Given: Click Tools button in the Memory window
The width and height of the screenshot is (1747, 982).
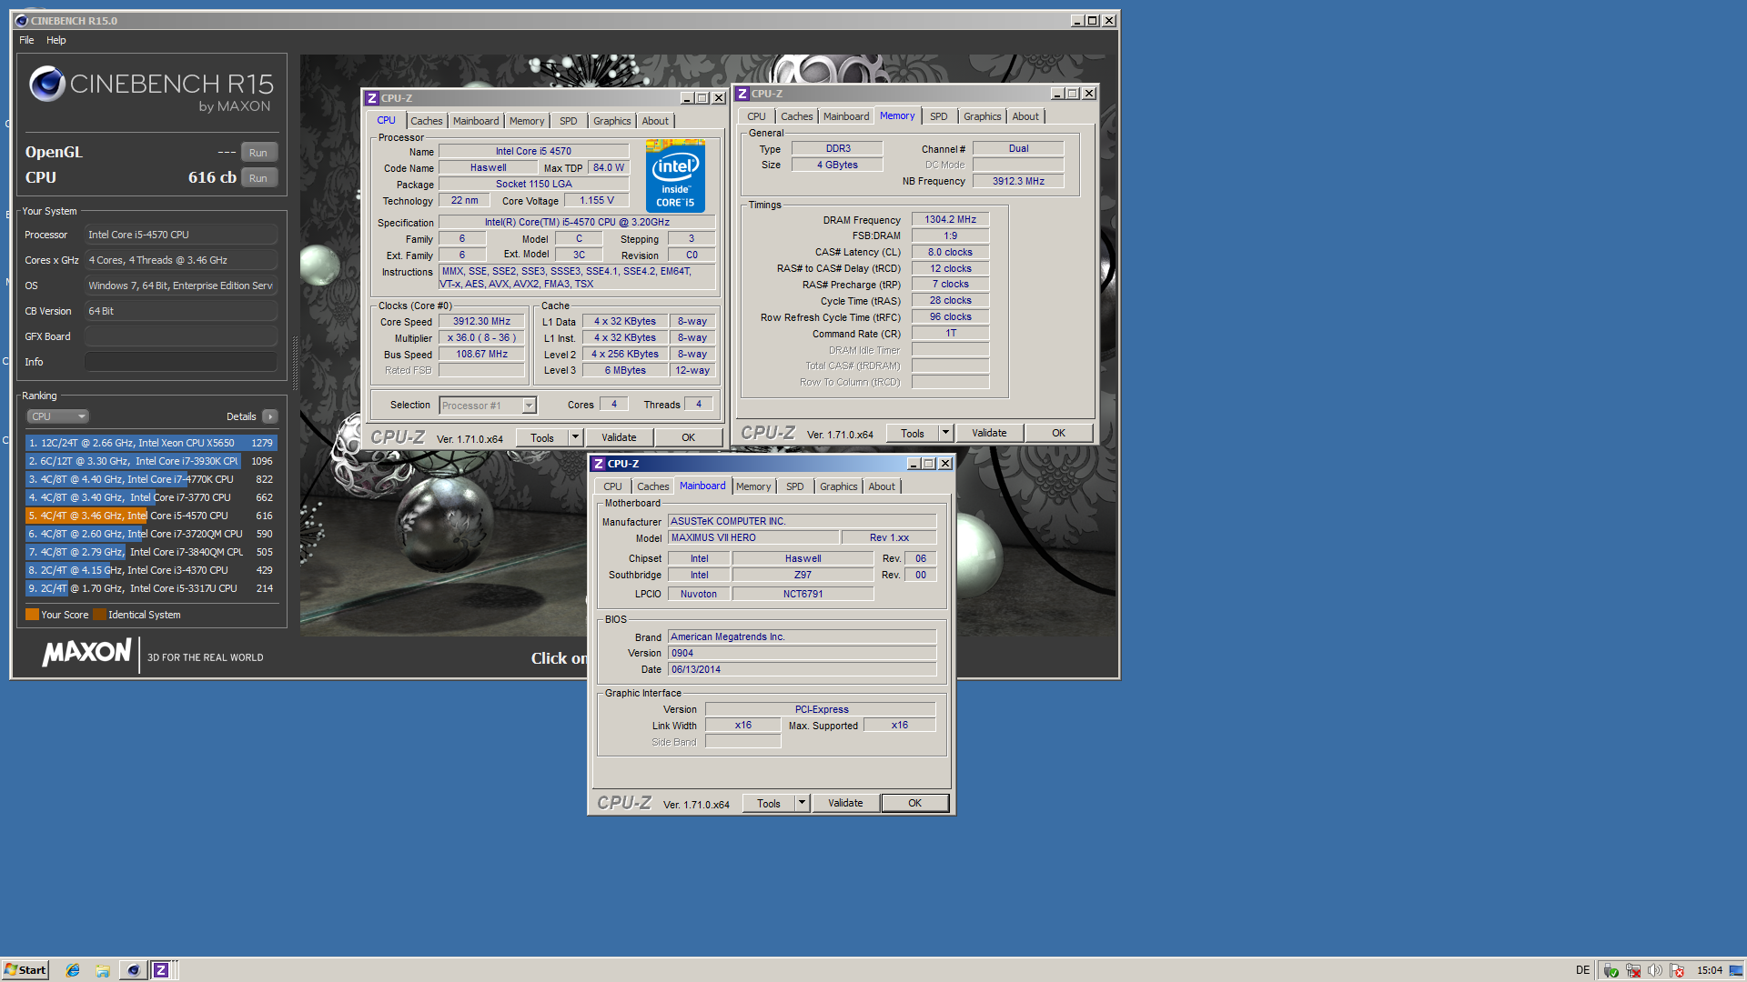Looking at the screenshot, I should 913,433.
